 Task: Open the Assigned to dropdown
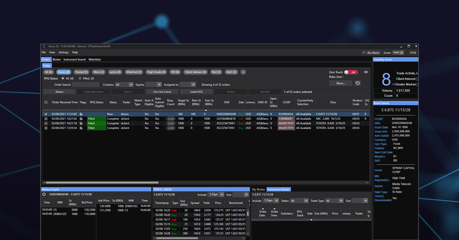[187, 85]
